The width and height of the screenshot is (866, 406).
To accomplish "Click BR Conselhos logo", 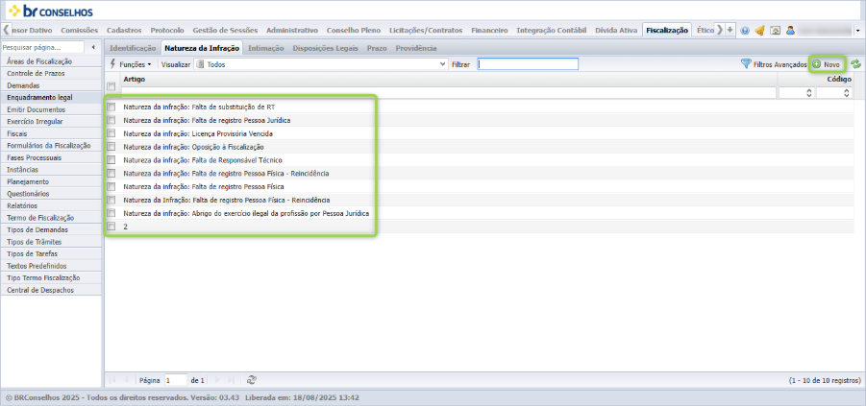I will tap(50, 11).
